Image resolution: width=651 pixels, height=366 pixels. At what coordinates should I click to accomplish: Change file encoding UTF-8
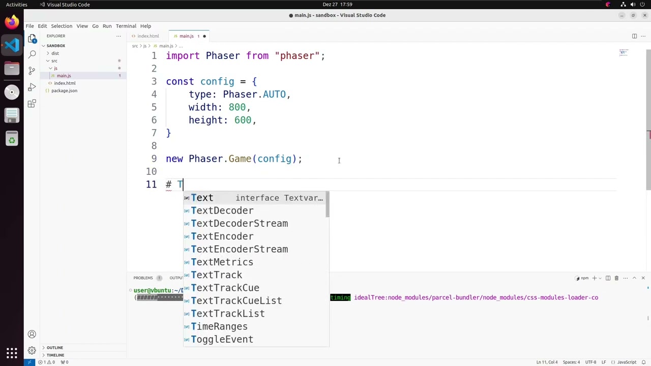(x=590, y=362)
